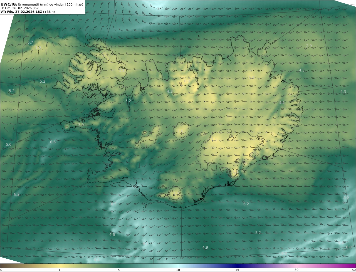This screenshot has height=272, width=356.
Task: Click the 4.9 value label
Action: click(205, 247)
